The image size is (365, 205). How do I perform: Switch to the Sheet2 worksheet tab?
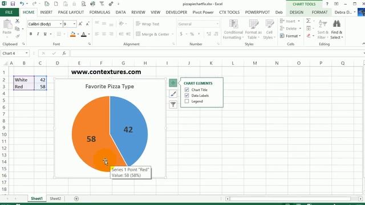[x=55, y=199]
